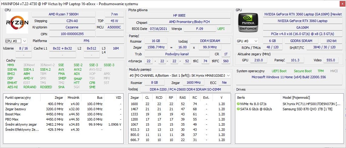Click the Średni aktywny zegar row
The height and width of the screenshot is (148, 346).
[64, 124]
